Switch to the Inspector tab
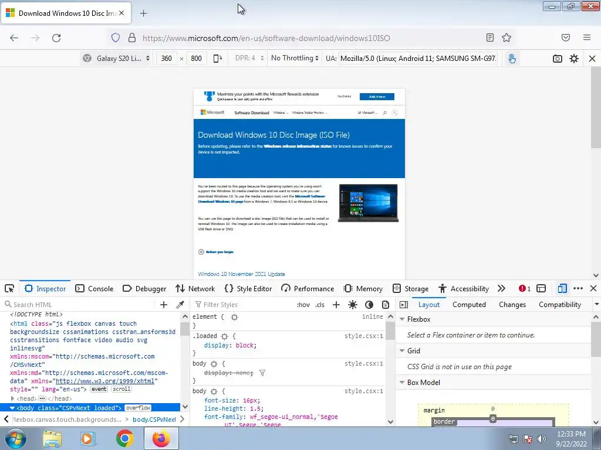The image size is (601, 450). pos(45,288)
